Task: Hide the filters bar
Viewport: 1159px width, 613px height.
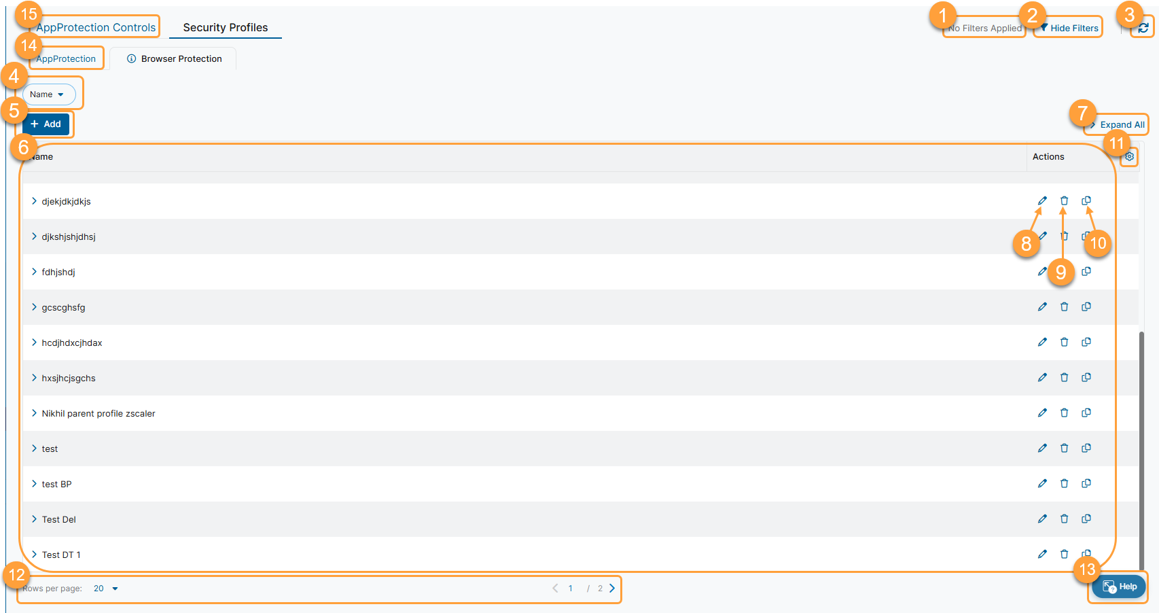Action: 1069,28
